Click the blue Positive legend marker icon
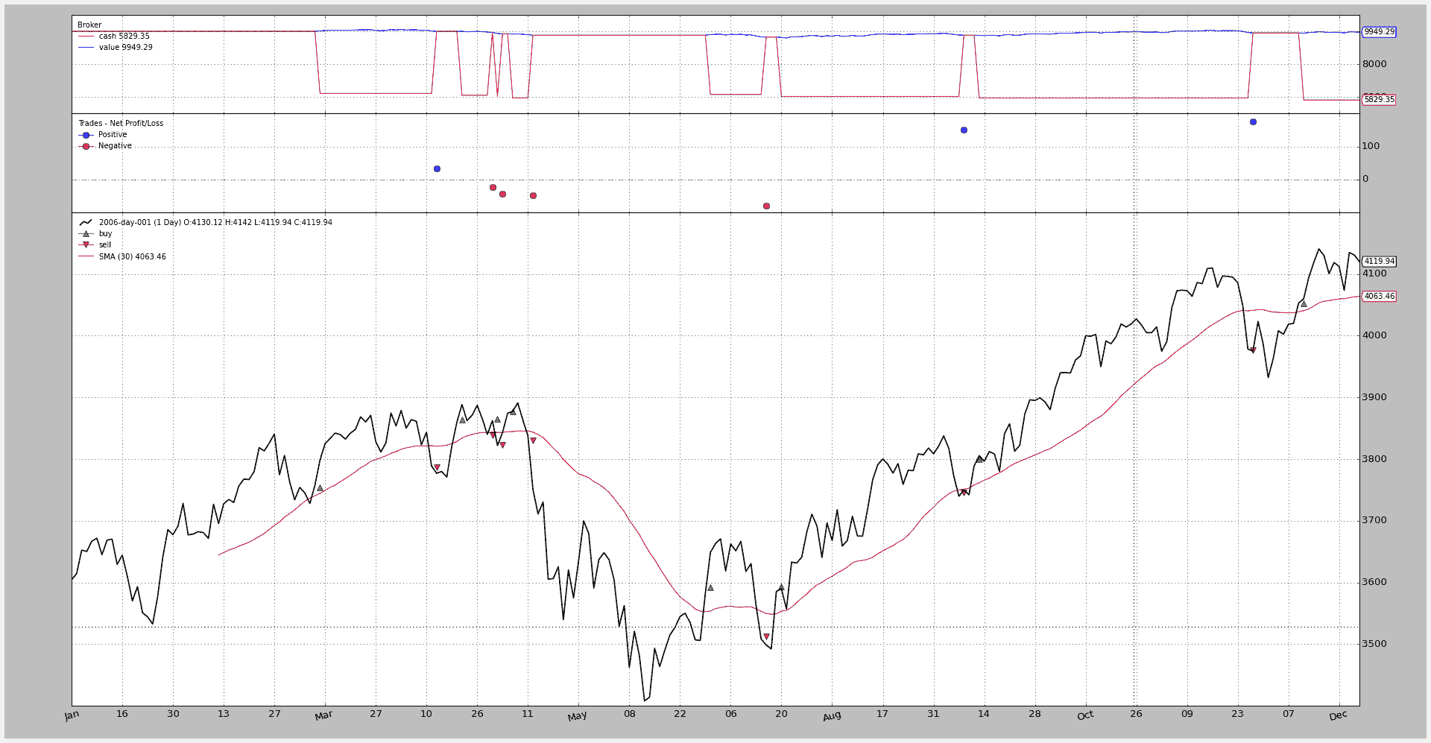Image resolution: width=1431 pixels, height=743 pixels. [86, 135]
